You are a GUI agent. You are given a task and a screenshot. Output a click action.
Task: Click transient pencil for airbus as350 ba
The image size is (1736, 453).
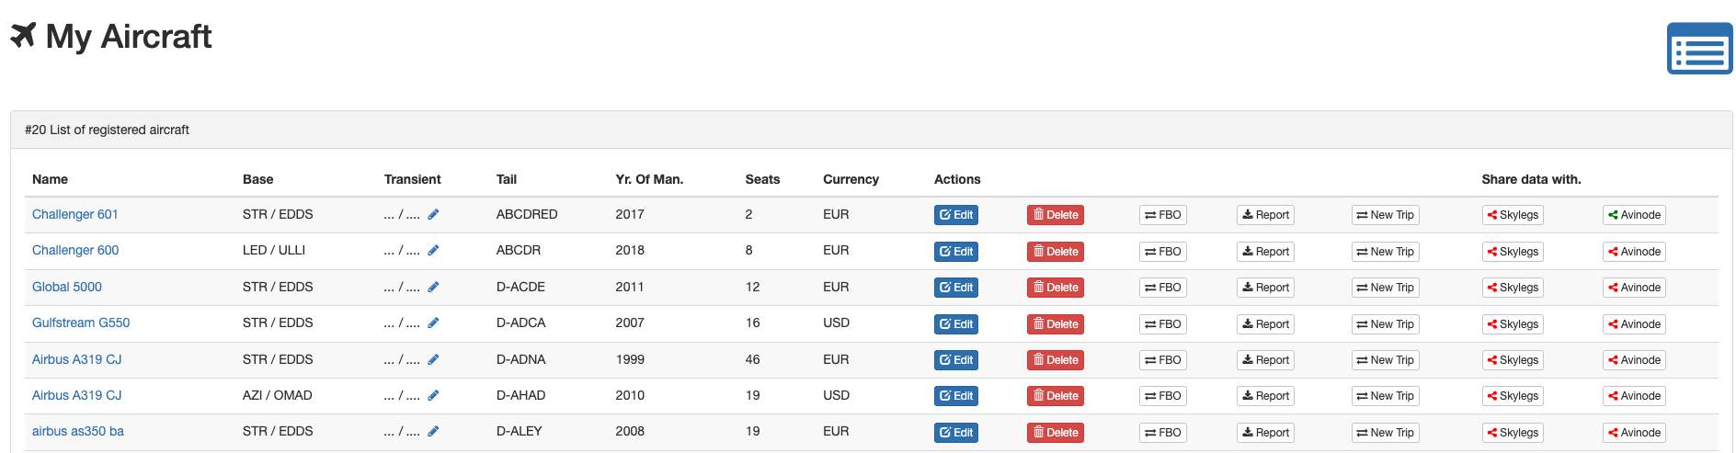point(433,432)
